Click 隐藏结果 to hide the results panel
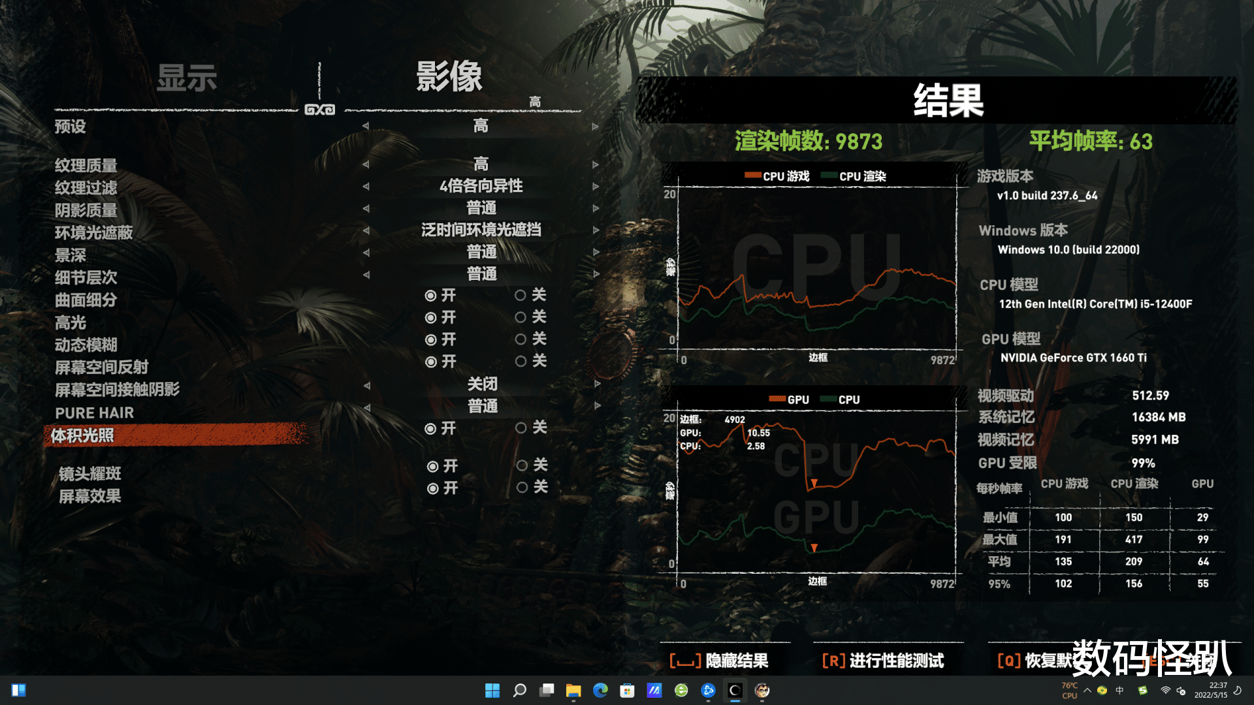 [722, 661]
